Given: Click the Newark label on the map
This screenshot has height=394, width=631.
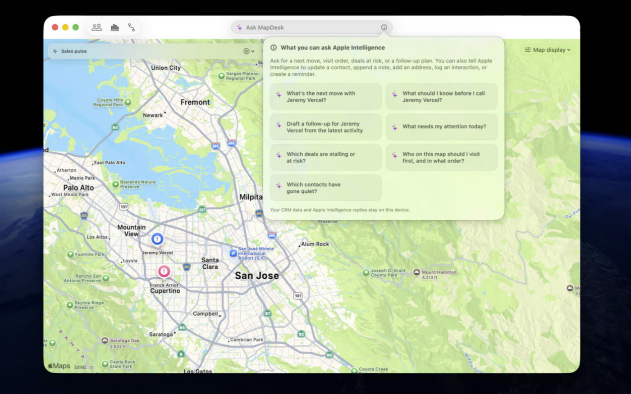Looking at the screenshot, I should (x=153, y=115).
